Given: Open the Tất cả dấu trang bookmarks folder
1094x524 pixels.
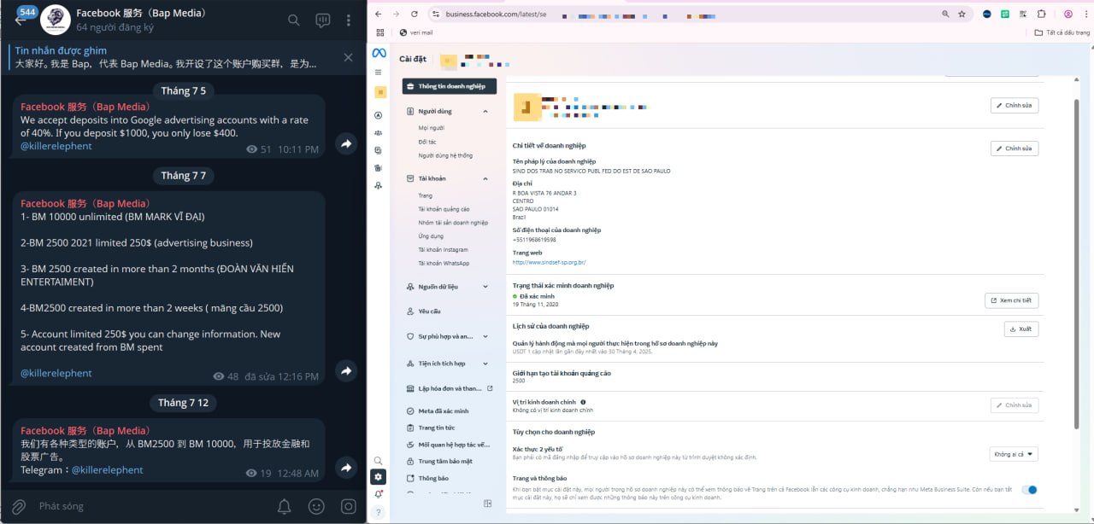Looking at the screenshot, I should [1062, 32].
